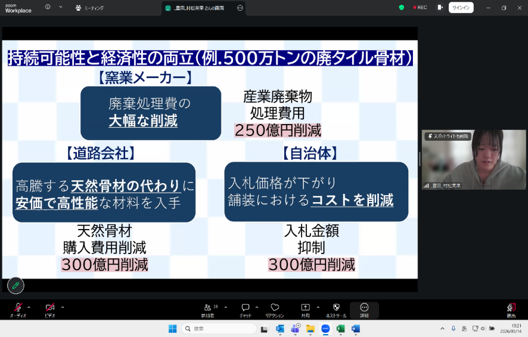
Task: Click the green encryption shield icon
Action: click(x=402, y=8)
